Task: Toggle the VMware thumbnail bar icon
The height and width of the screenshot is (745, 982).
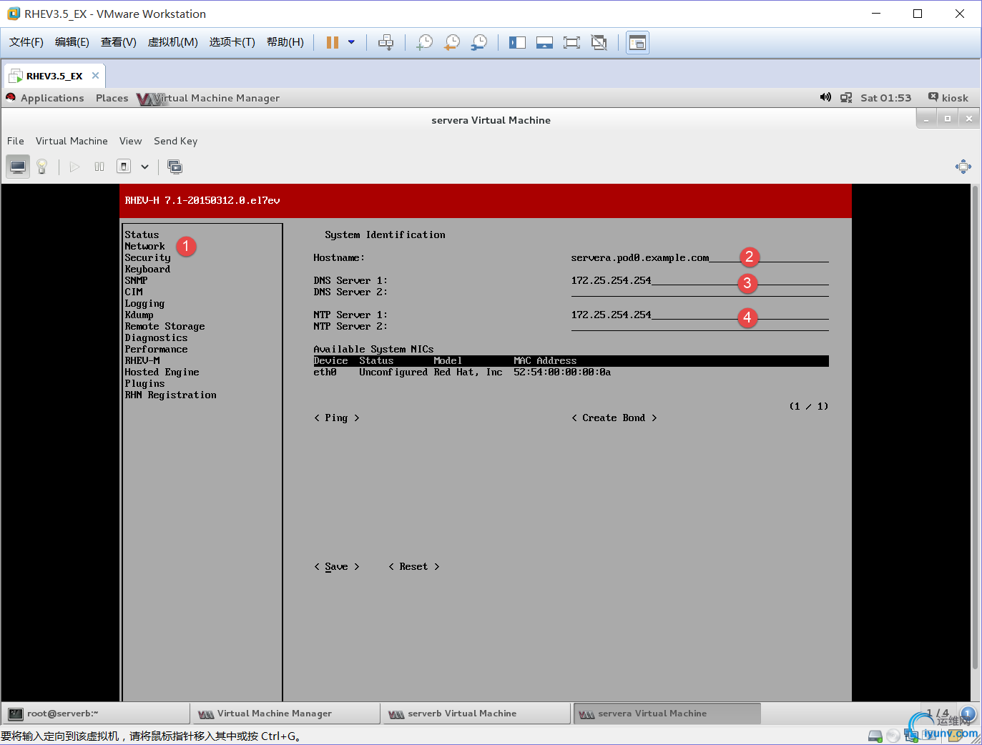Action: [544, 43]
